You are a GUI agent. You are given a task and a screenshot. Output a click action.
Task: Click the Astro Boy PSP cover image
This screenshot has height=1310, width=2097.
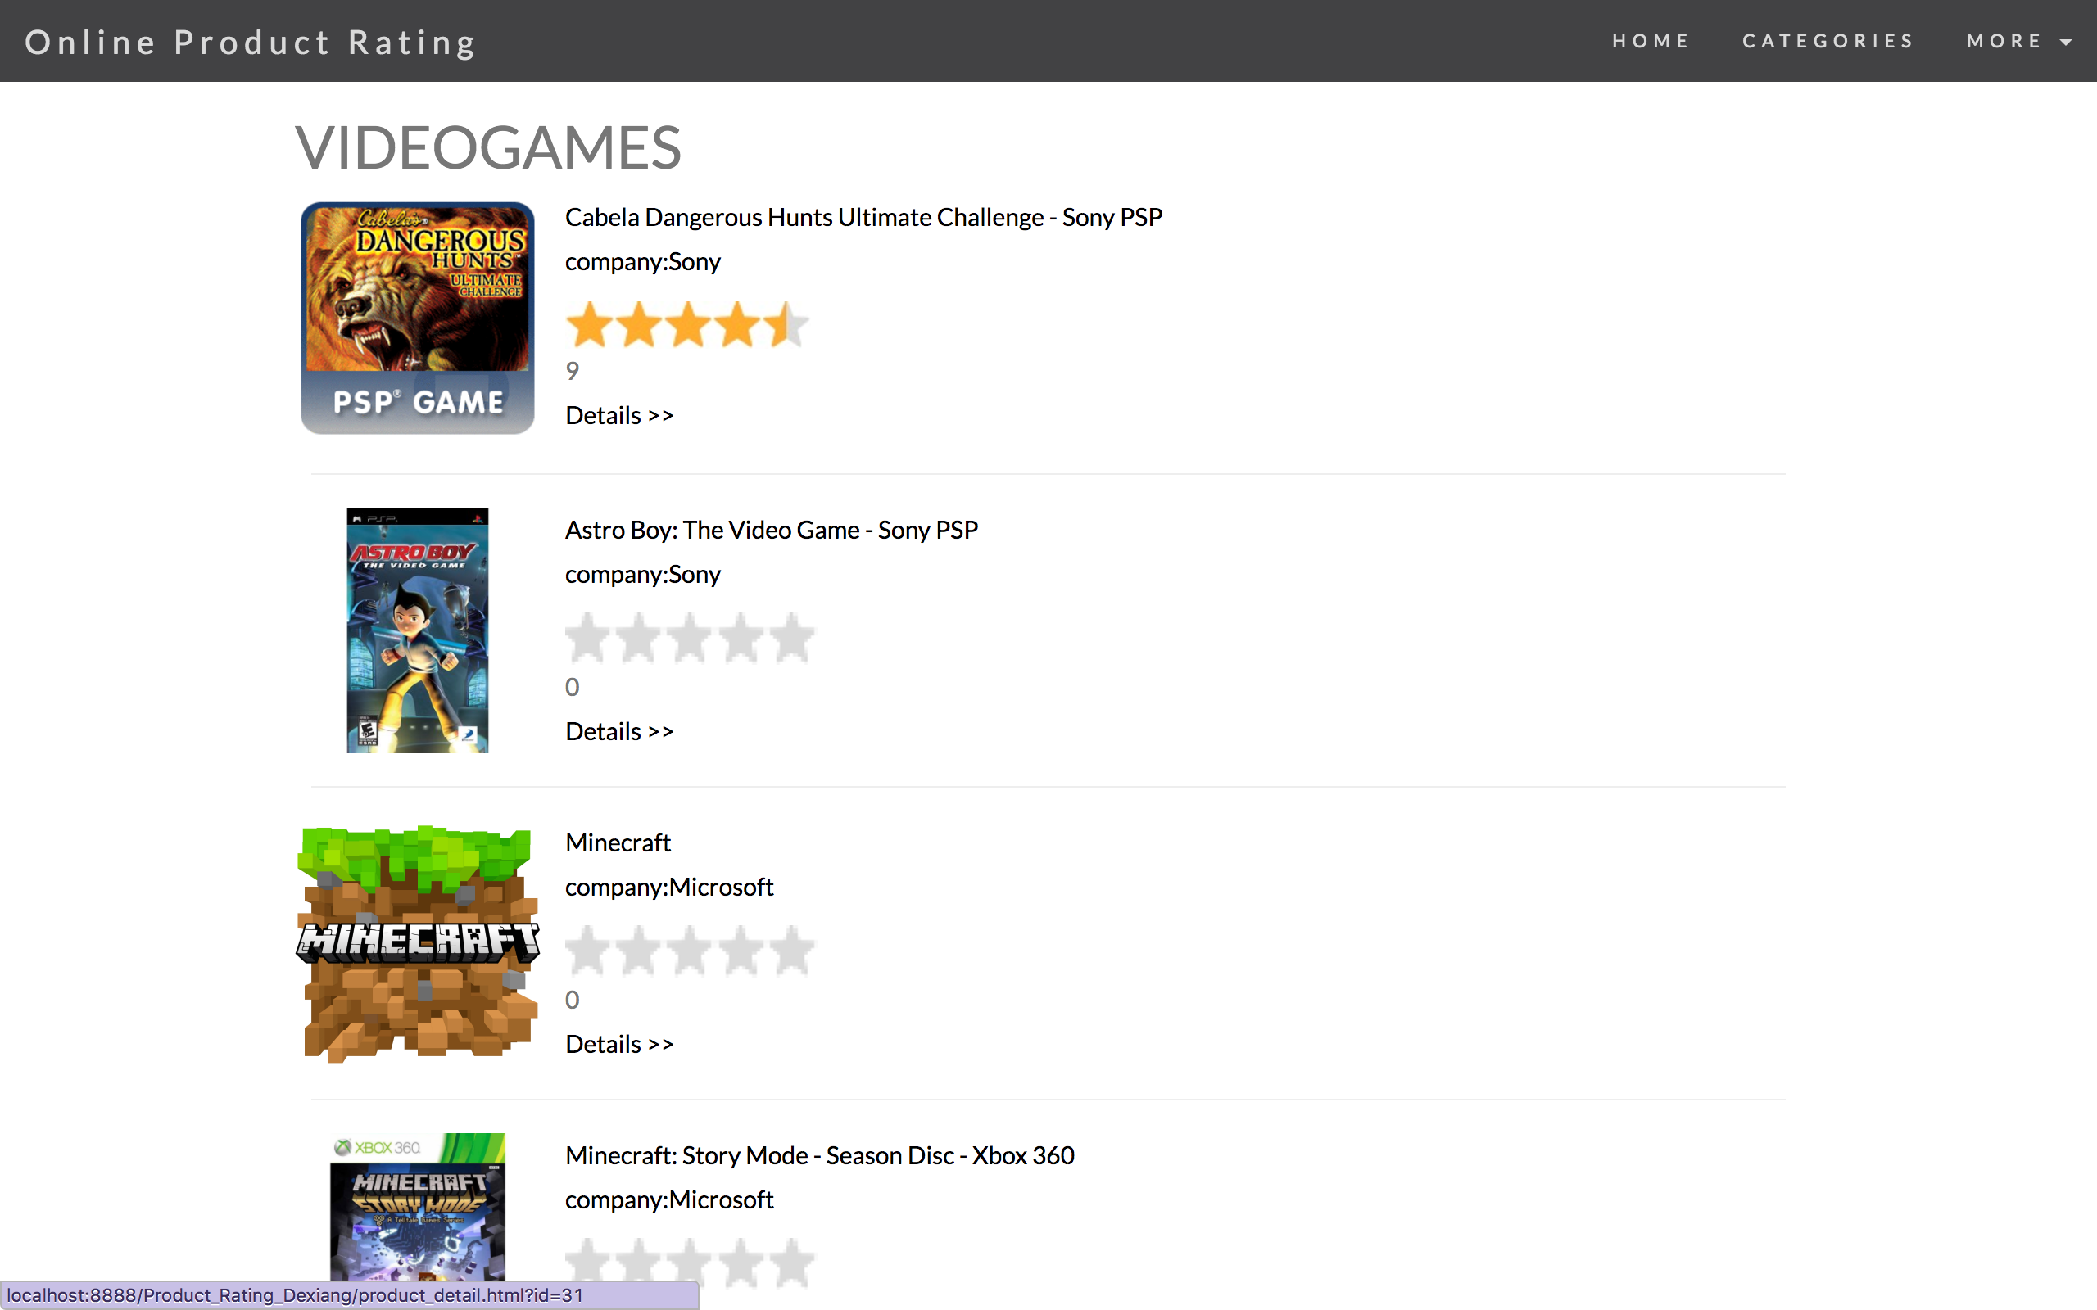(x=418, y=630)
